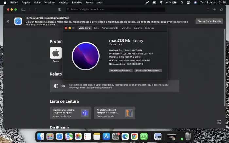
Task: Close the About This Mac window
Action: (66, 28)
